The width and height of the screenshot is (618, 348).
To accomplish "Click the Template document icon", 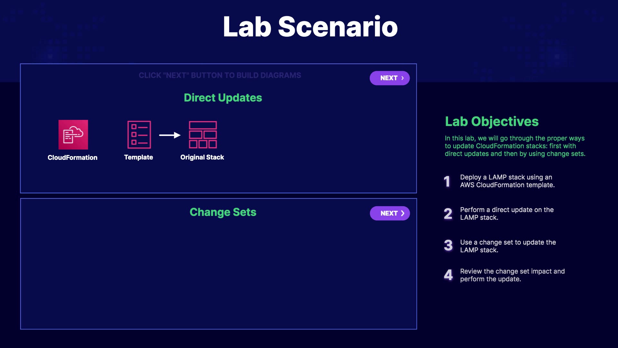I will coord(139,135).
